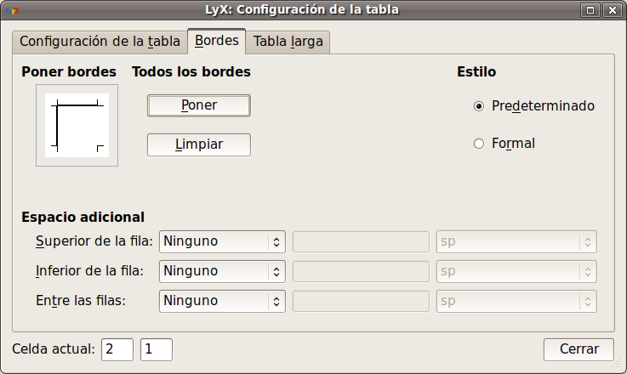The width and height of the screenshot is (627, 374).
Task: Select the Bordes tab
Action: (x=217, y=41)
